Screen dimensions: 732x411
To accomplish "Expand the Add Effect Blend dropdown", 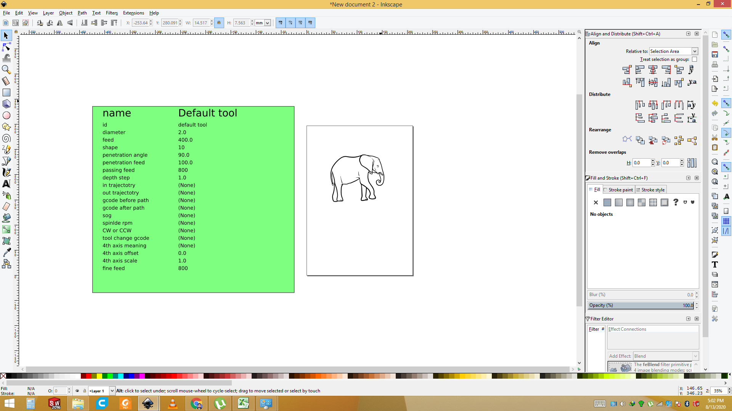I will coord(666,356).
